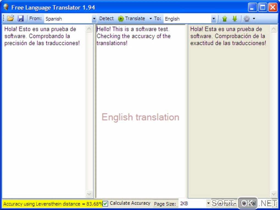Screen dimensions: 280x210
Task: Click the To: label
Action: point(158,18)
